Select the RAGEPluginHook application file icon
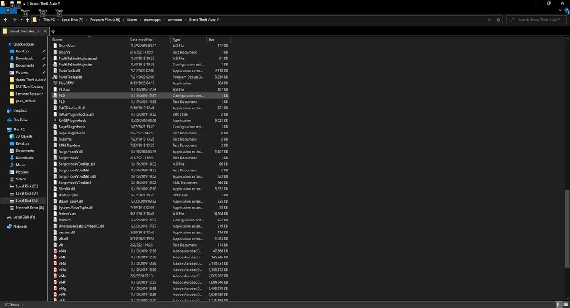 (x=55, y=121)
